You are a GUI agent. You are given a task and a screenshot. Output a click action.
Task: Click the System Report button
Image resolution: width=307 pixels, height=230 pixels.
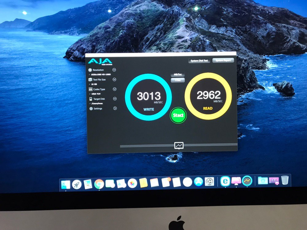coord(223,60)
